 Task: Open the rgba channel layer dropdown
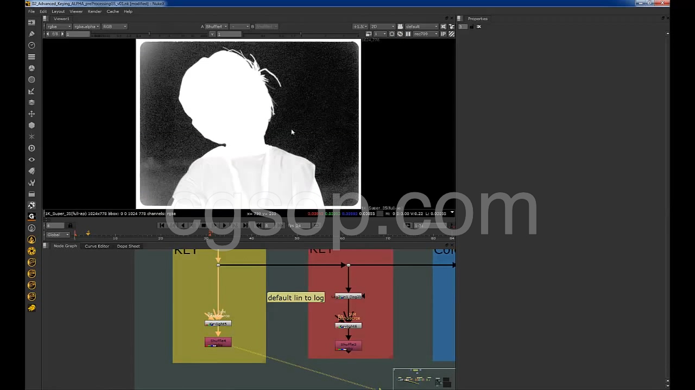point(59,26)
